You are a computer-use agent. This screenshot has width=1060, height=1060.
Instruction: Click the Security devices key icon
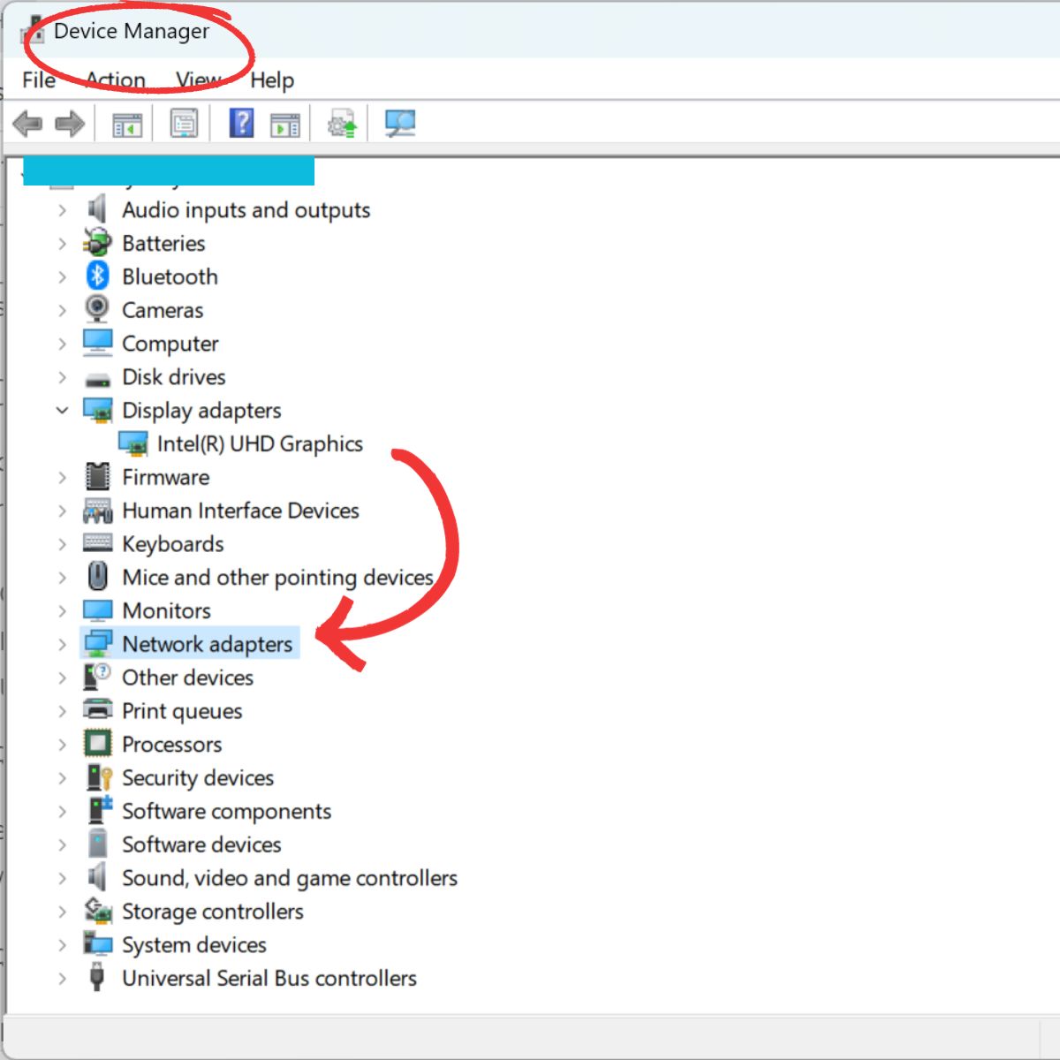click(x=99, y=777)
